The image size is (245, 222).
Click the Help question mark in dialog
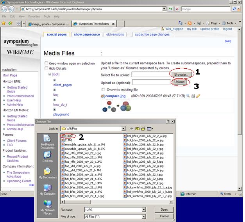tap(168, 121)
